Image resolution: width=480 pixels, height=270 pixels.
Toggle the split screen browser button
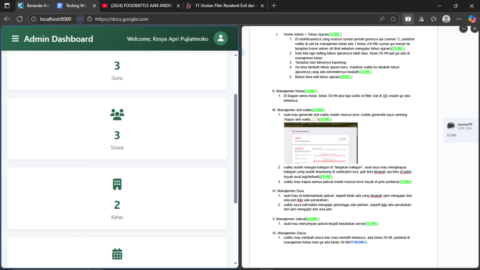point(408,19)
